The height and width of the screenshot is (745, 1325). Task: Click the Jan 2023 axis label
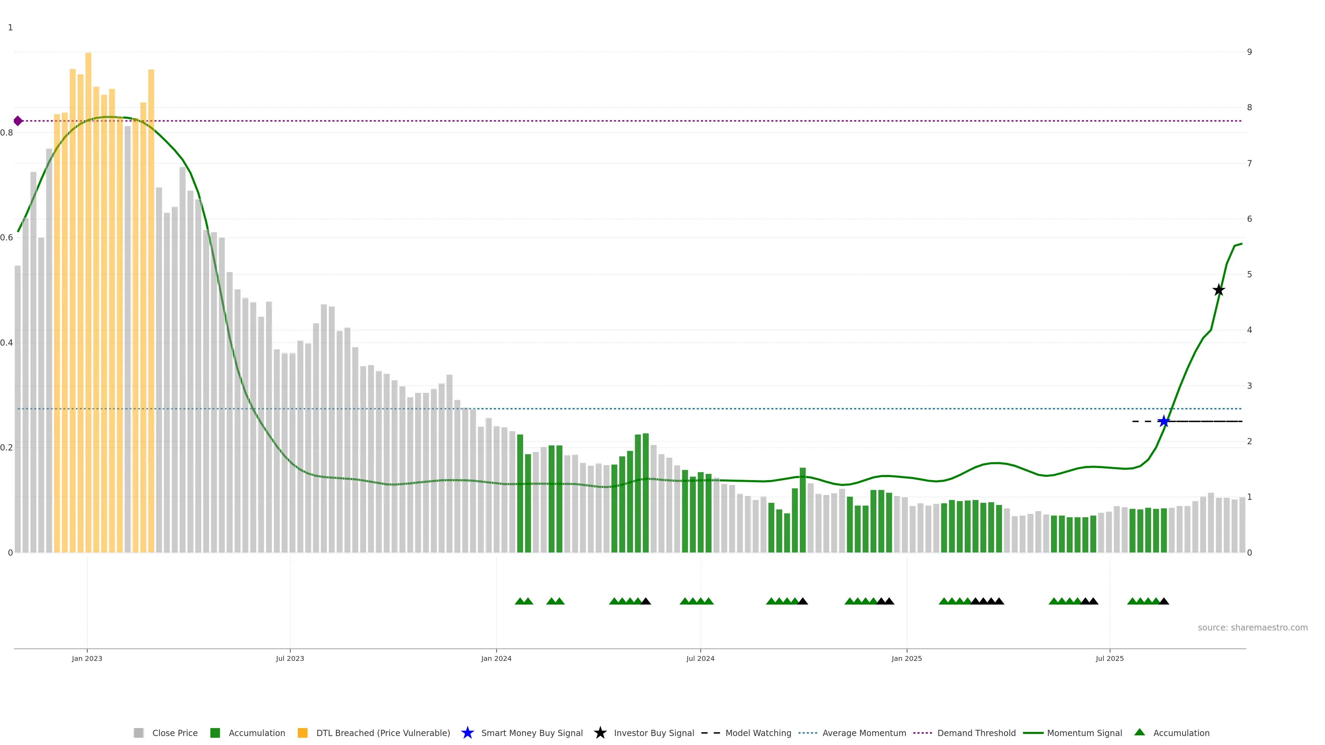87,658
